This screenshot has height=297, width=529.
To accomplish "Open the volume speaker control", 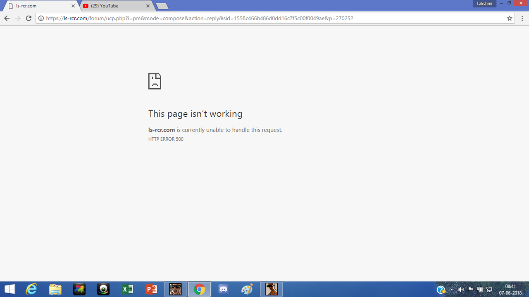I will (x=461, y=290).
